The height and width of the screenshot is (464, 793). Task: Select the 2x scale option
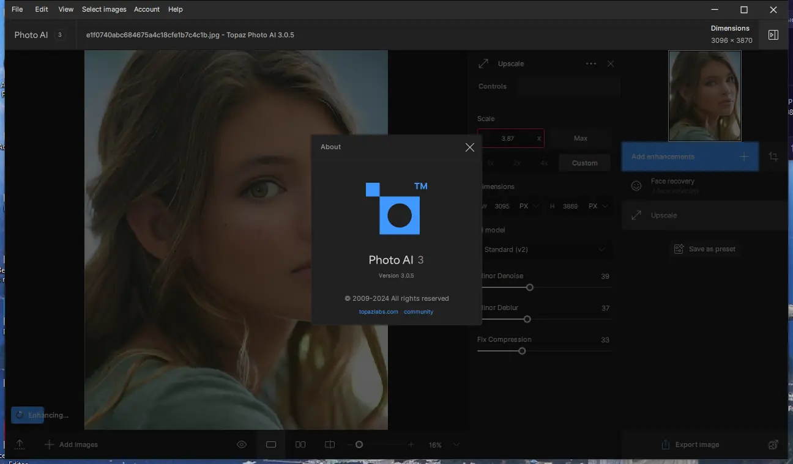(x=517, y=163)
